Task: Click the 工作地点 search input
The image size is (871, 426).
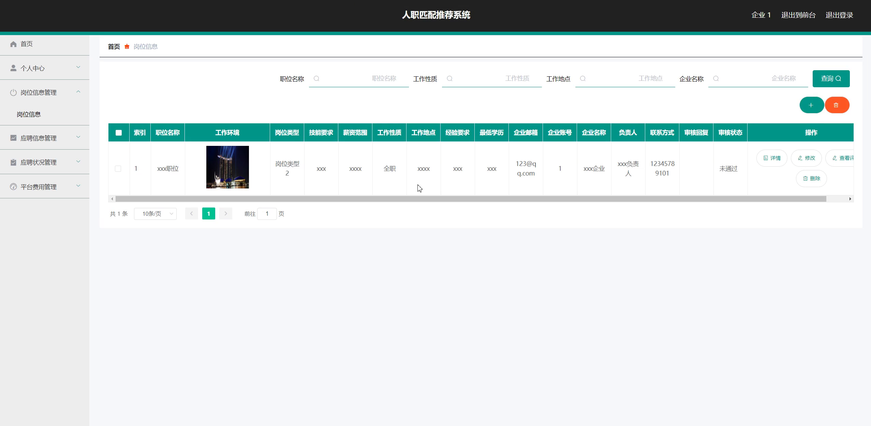Action: (x=625, y=79)
